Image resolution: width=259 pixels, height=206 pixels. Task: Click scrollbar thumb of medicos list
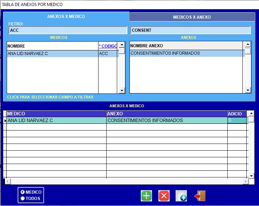coord(122,51)
